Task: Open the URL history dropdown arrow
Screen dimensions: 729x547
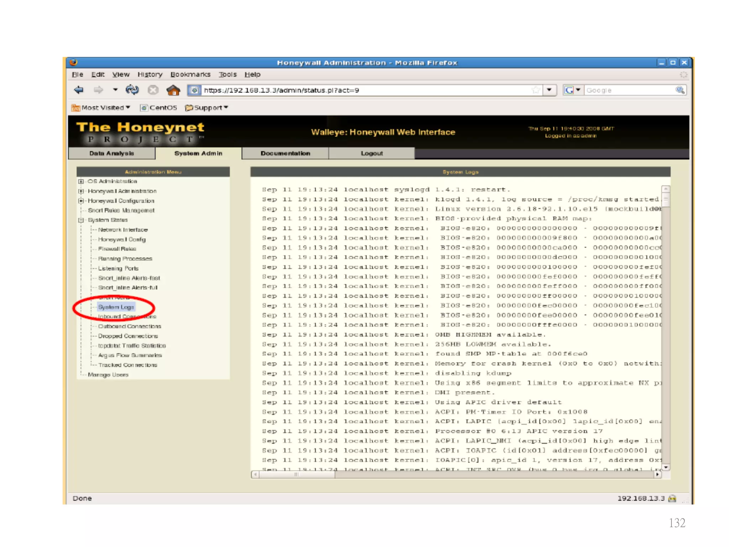Action: click(549, 90)
